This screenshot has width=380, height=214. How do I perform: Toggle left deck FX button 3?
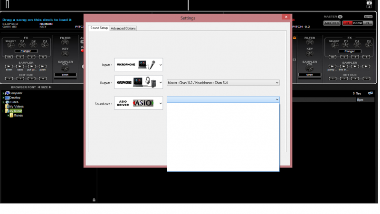point(43,57)
